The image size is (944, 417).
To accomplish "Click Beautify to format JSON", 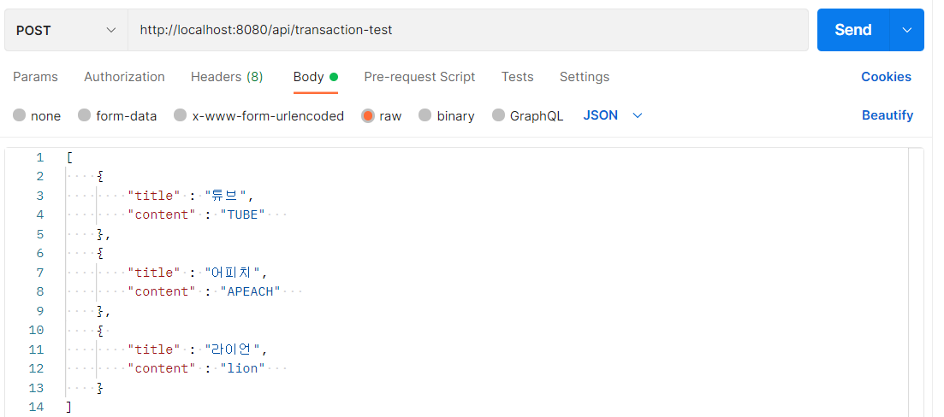I will pyautogui.click(x=888, y=115).
